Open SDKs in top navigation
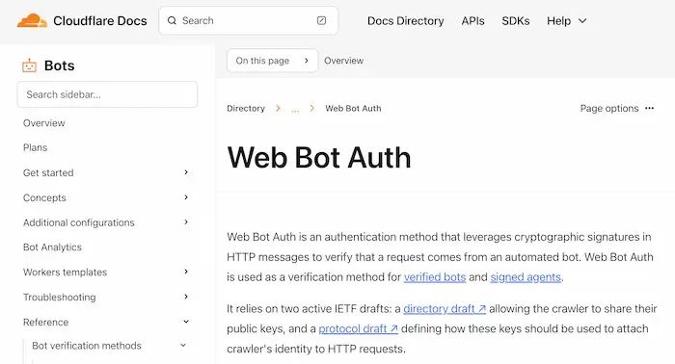This screenshot has height=364, width=675. point(515,20)
